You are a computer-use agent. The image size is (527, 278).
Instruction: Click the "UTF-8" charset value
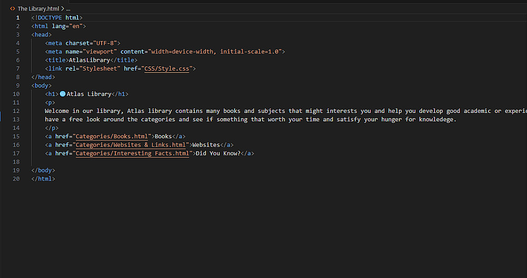pos(105,43)
